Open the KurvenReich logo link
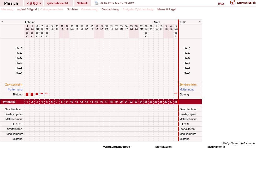The image size is (256, 188). [243, 3]
